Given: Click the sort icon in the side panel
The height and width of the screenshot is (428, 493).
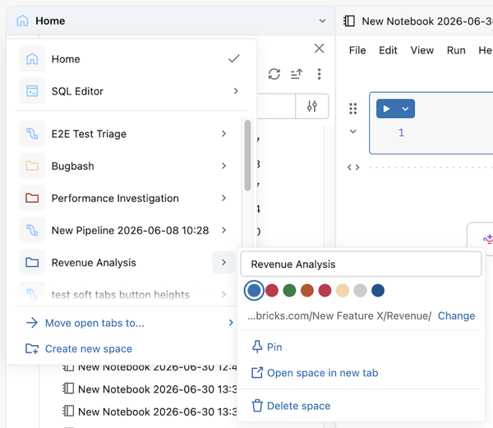Looking at the screenshot, I should 297,74.
